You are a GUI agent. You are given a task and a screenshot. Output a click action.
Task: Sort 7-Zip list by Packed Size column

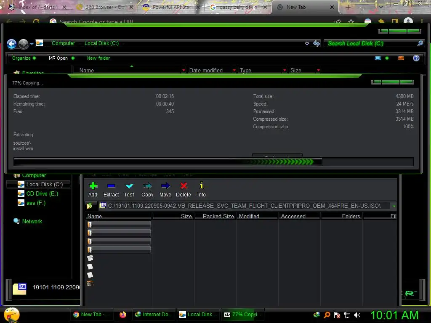click(x=215, y=216)
